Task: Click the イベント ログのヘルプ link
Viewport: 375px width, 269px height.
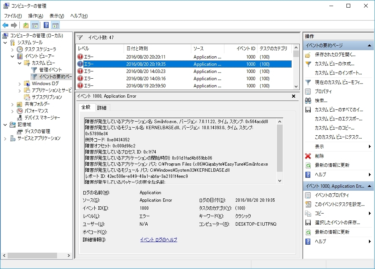Action: point(159,240)
